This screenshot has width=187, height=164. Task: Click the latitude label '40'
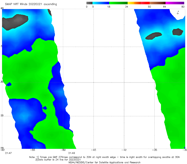pyautogui.click(x=2, y=8)
